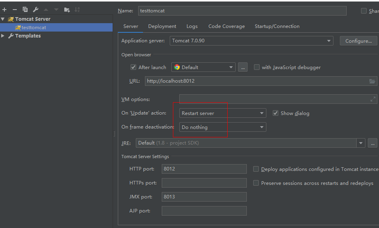Create a new configuration folder
The width and height of the screenshot is (379, 228).
click(67, 10)
